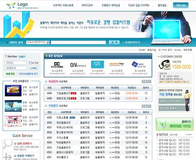Viewport: 196px width, 160px height.
Task: Click the butterfly Logo icon
Action: [11, 5]
